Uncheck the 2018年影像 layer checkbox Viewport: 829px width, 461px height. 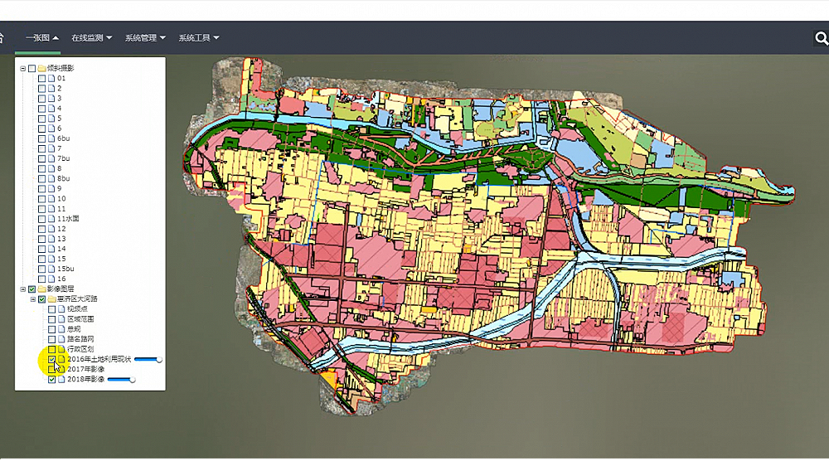click(52, 379)
